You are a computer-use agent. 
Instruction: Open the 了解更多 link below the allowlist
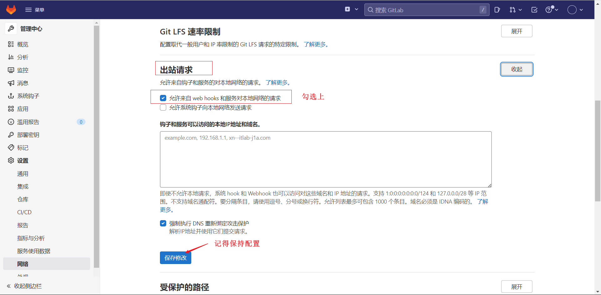(x=482, y=202)
